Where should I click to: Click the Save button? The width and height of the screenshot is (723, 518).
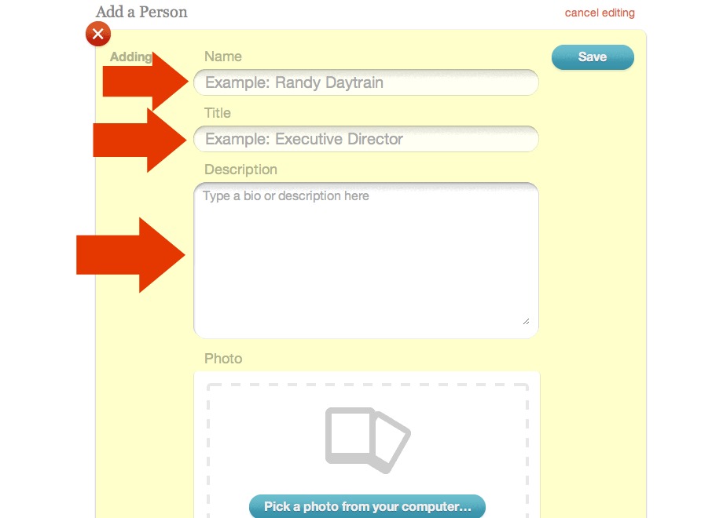(x=593, y=57)
